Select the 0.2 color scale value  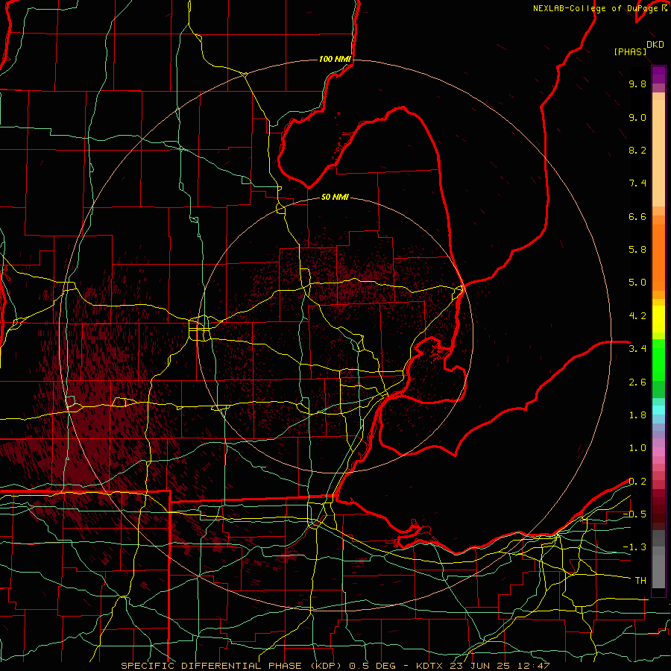pyautogui.click(x=637, y=482)
